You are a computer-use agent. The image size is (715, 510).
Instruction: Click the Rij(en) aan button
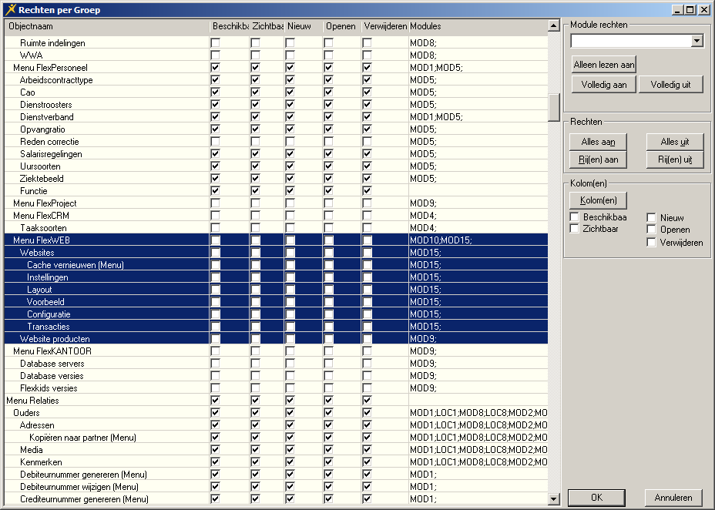coord(598,159)
